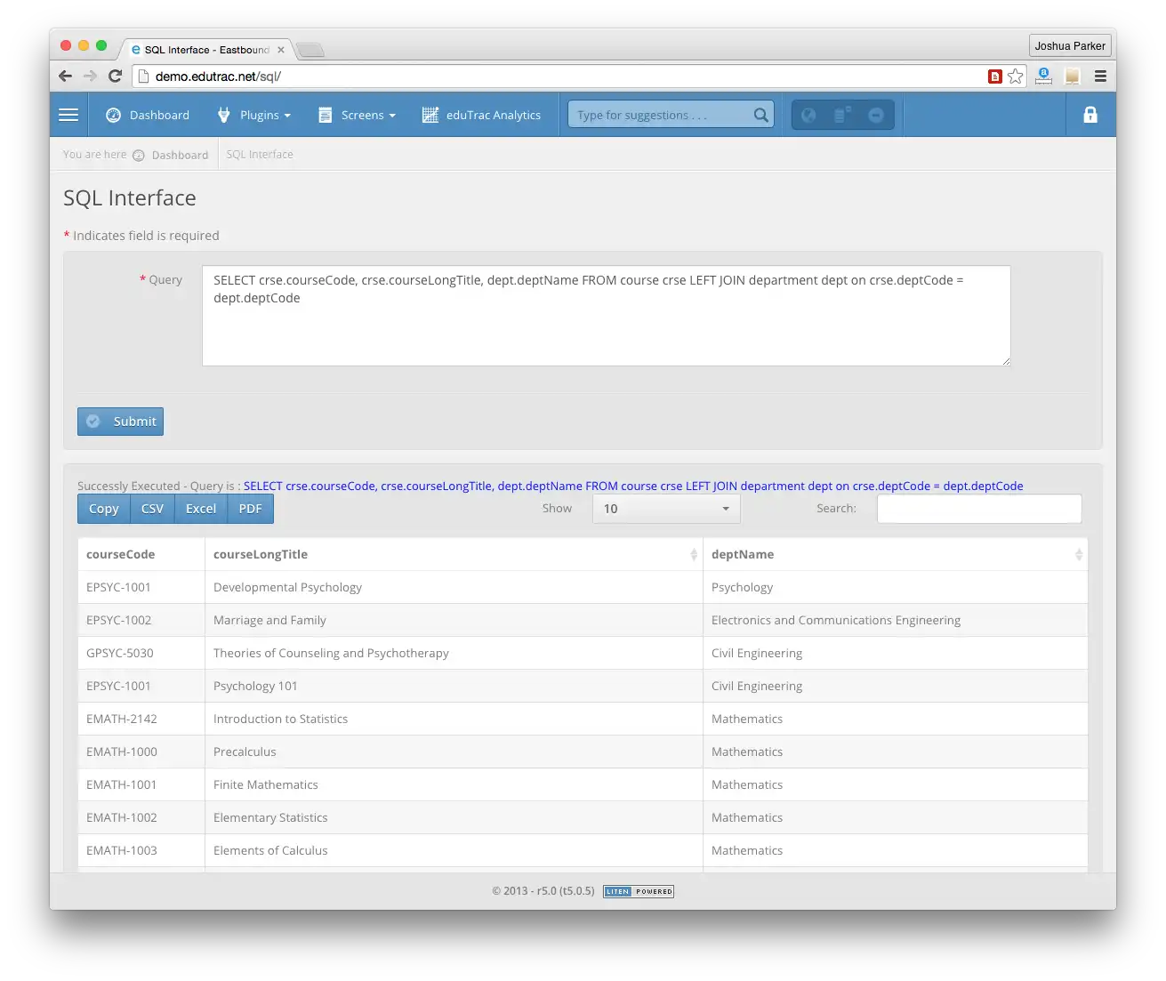Click the Dashboard speedometer icon
Viewport: 1166px width, 981px height.
point(113,115)
